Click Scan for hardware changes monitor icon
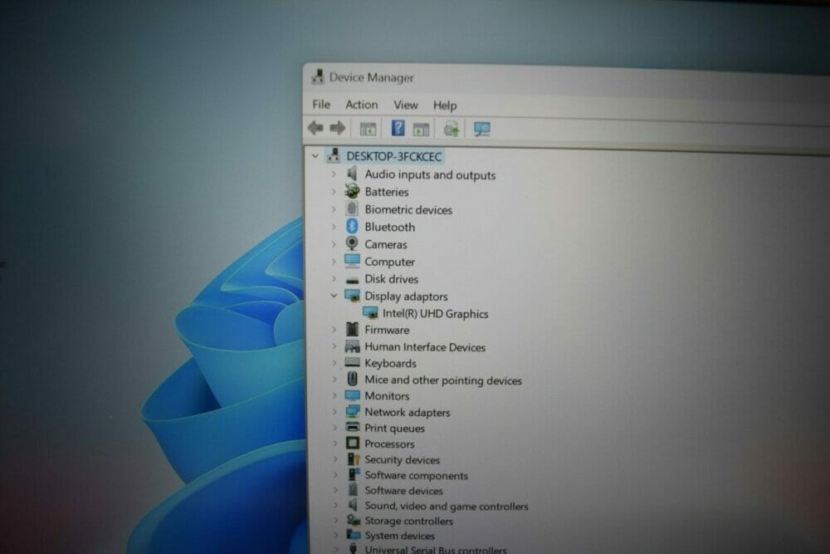Image resolution: width=830 pixels, height=554 pixels. pos(481,129)
